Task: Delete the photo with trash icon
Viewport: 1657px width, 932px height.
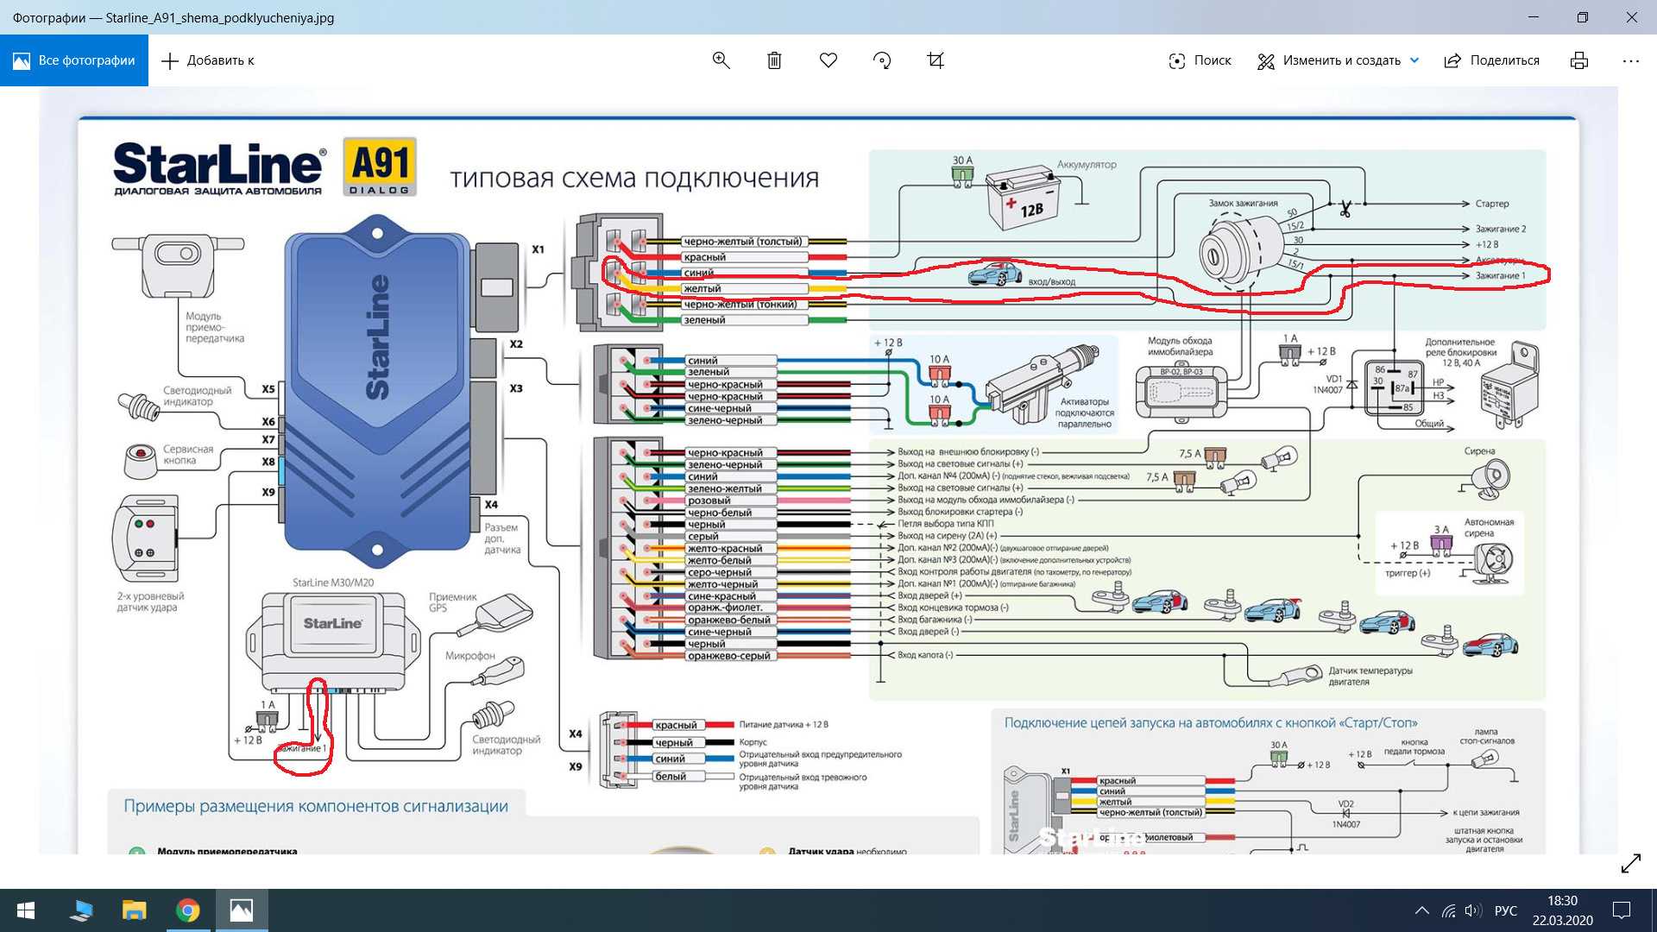Action: tap(774, 60)
